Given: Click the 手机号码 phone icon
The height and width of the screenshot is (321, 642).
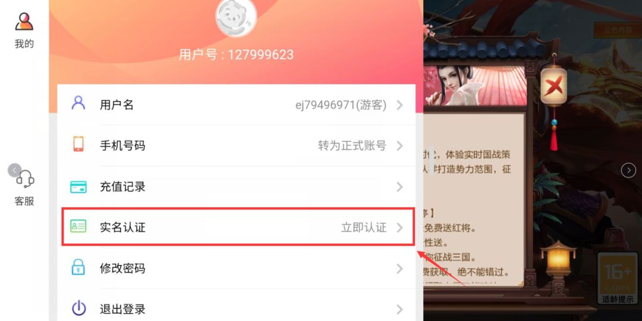Looking at the screenshot, I should [x=78, y=144].
